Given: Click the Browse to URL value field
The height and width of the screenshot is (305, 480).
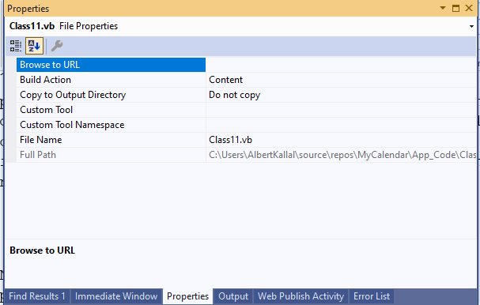Looking at the screenshot, I should tap(341, 65).
